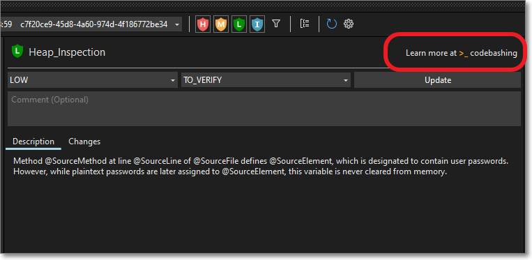The width and height of the screenshot is (532, 260).
Task: Click the group-by tree icon
Action: click(x=305, y=24)
